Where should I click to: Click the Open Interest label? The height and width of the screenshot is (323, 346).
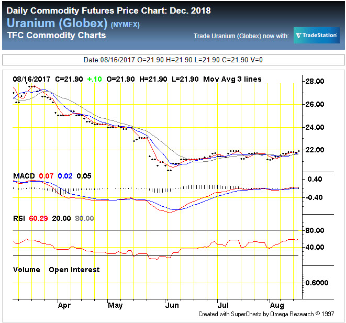coord(74,270)
